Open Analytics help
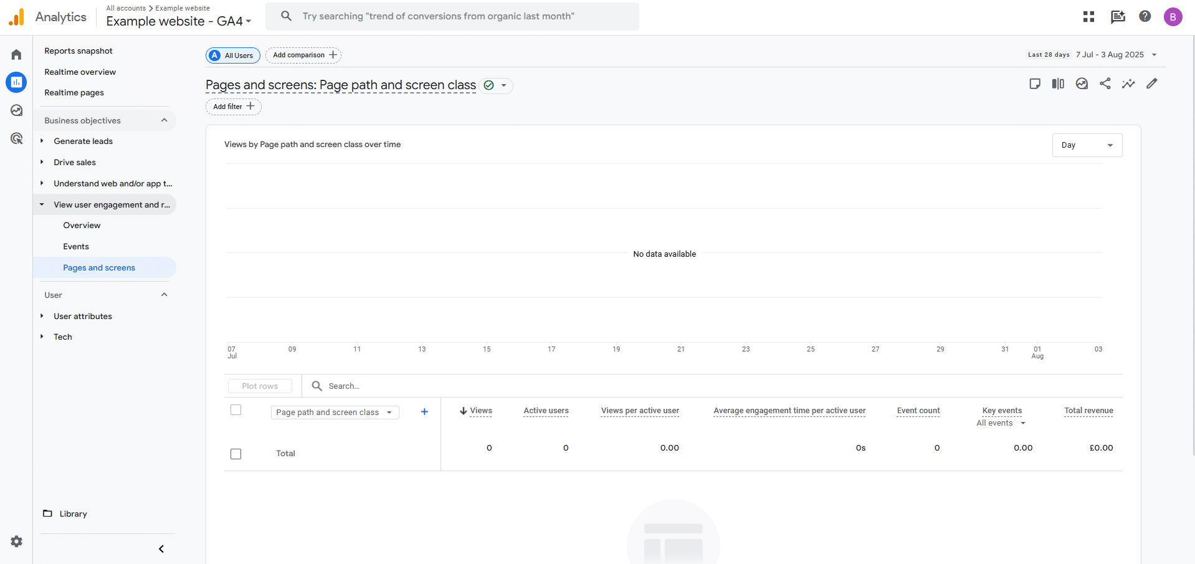The width and height of the screenshot is (1195, 564). pos(1145,16)
